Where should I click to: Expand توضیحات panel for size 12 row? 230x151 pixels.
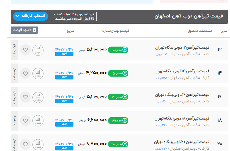tap(14, 50)
